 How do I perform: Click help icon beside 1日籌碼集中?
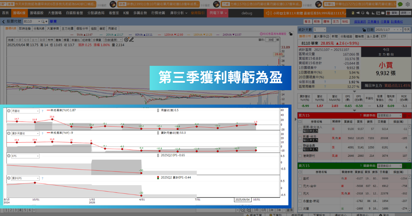[335, 68]
